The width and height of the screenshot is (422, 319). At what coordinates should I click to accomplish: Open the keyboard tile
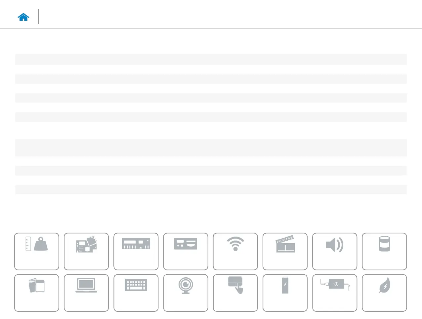136,293
